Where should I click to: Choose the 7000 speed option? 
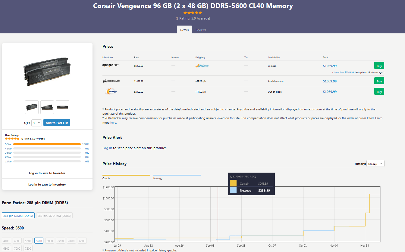click(x=17, y=249)
